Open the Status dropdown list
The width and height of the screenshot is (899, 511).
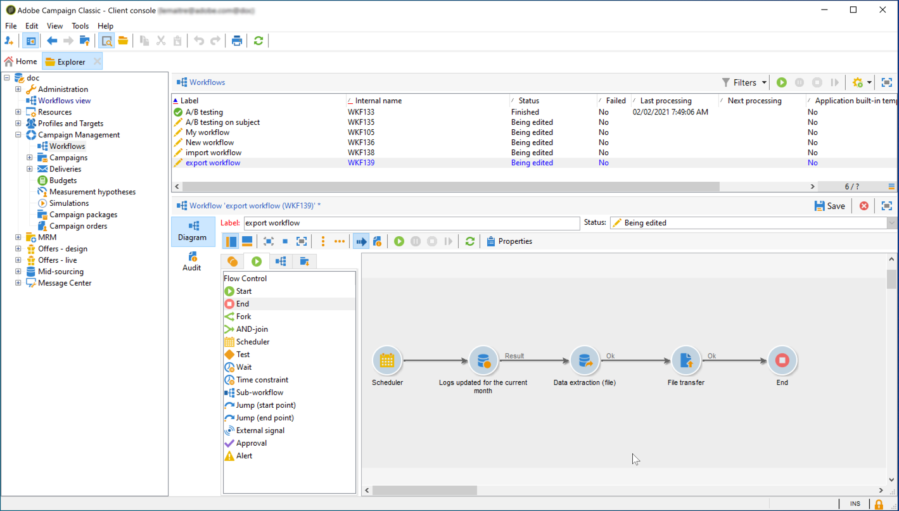(892, 223)
